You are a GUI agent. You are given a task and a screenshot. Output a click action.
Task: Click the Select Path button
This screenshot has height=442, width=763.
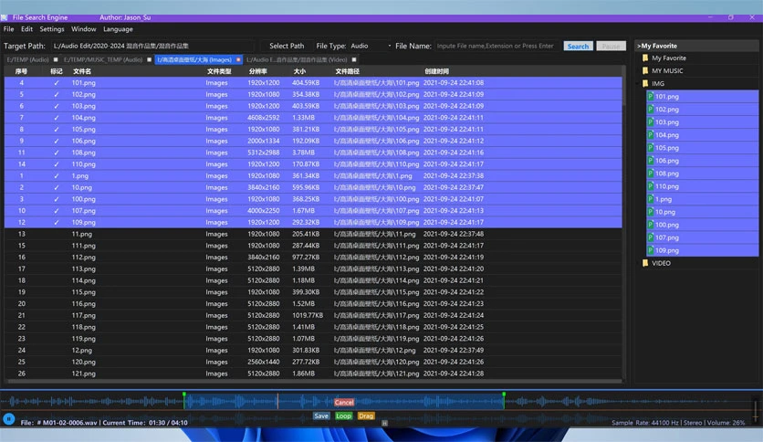click(287, 46)
